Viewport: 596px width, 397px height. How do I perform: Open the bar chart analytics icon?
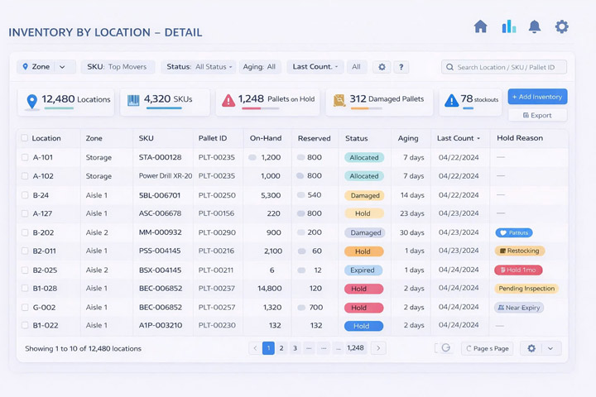click(508, 26)
